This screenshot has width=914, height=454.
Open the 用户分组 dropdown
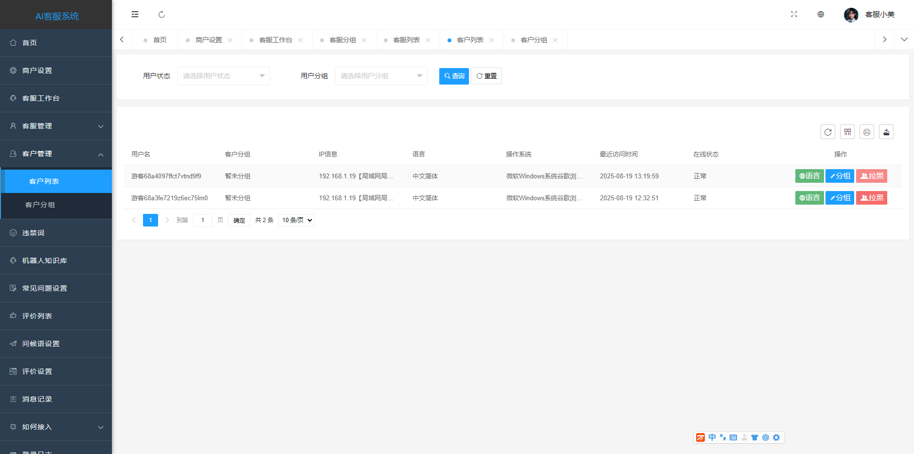[381, 76]
